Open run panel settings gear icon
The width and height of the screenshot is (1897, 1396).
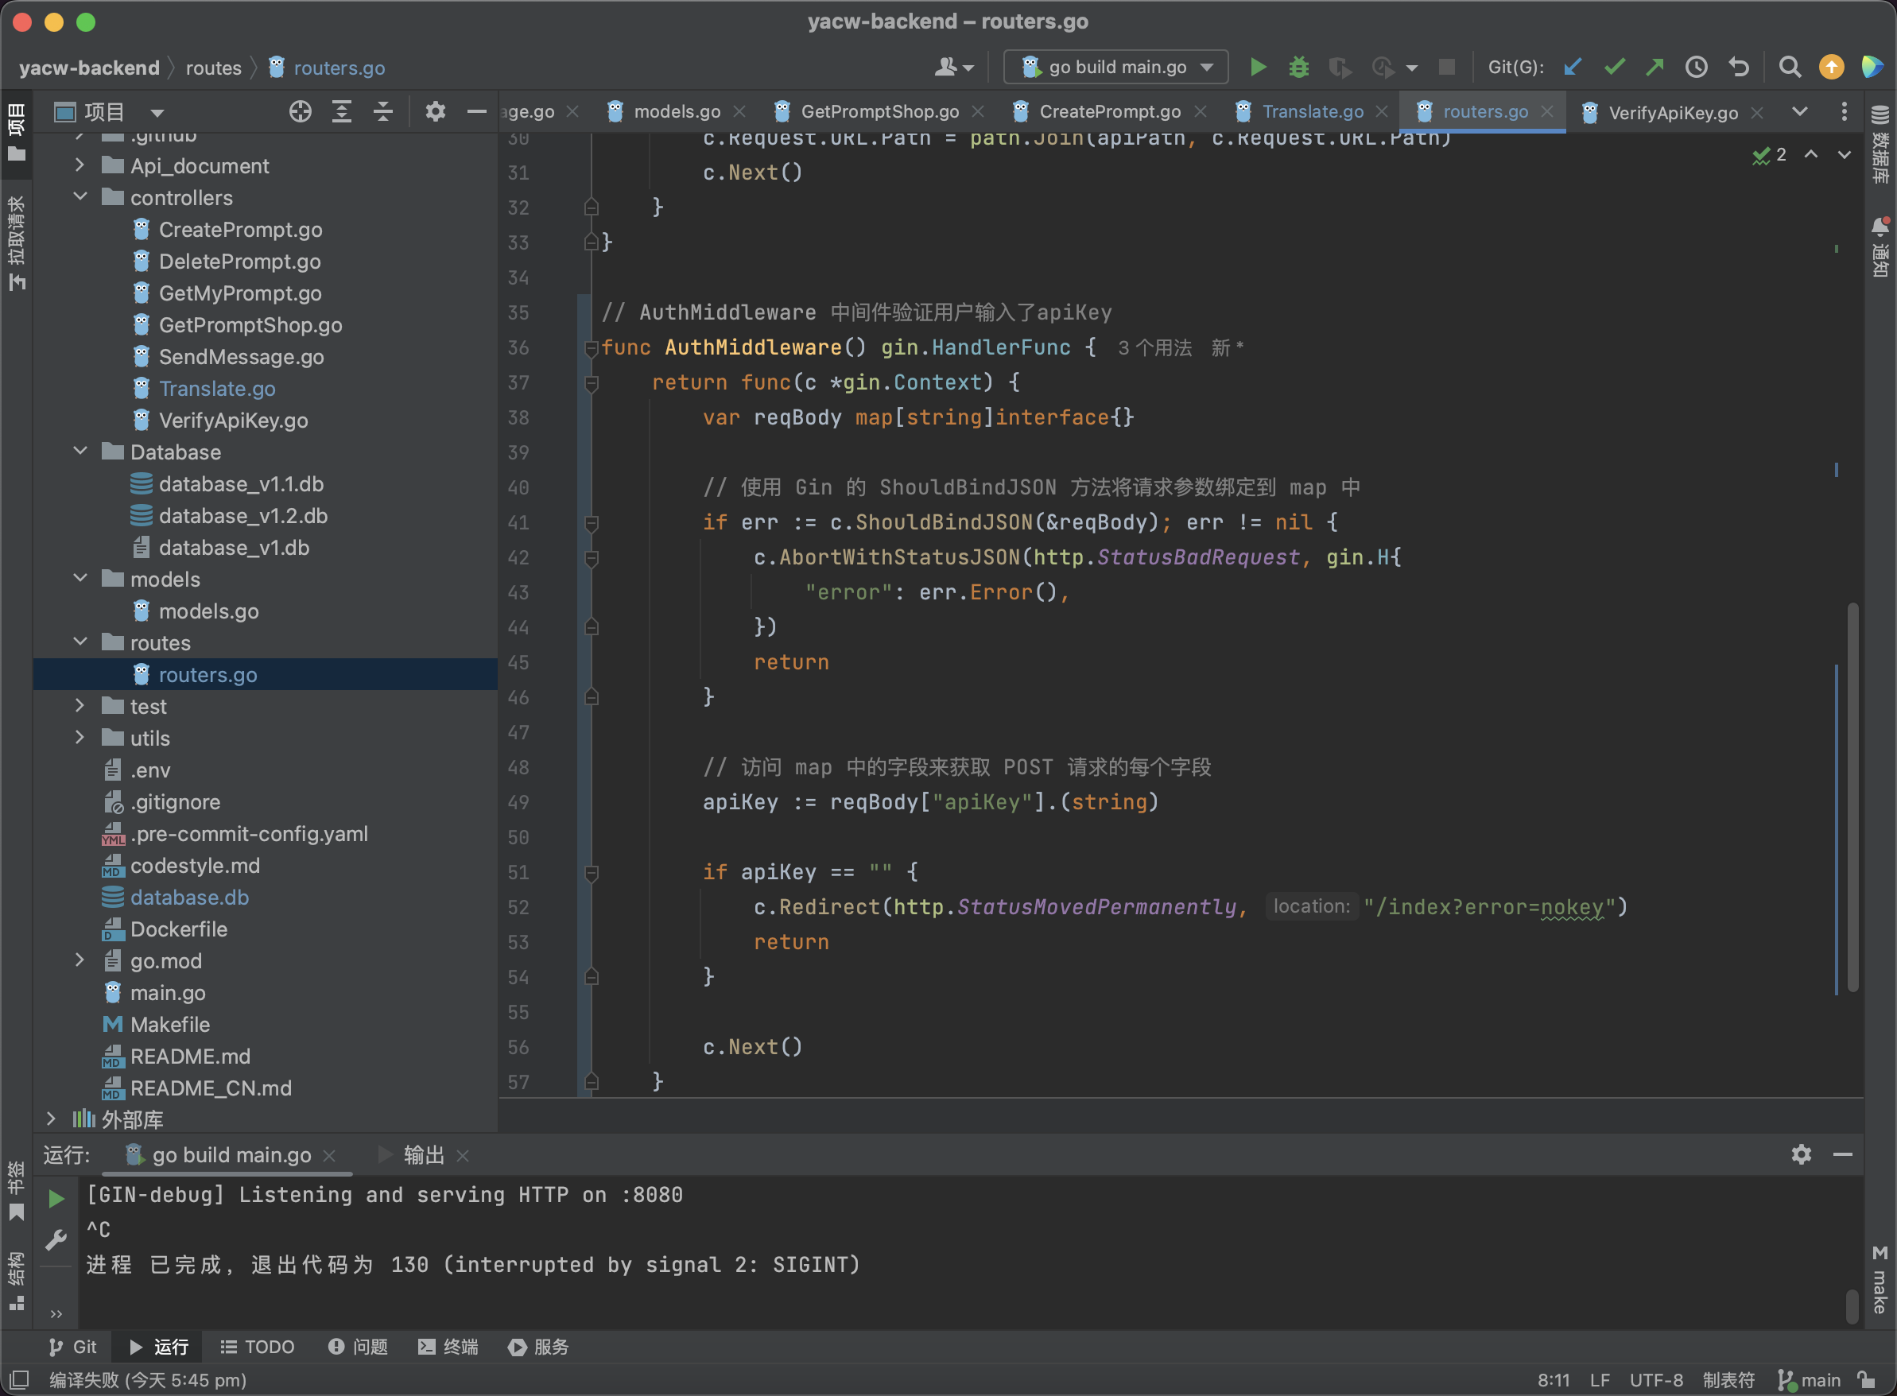pos(1801,1154)
